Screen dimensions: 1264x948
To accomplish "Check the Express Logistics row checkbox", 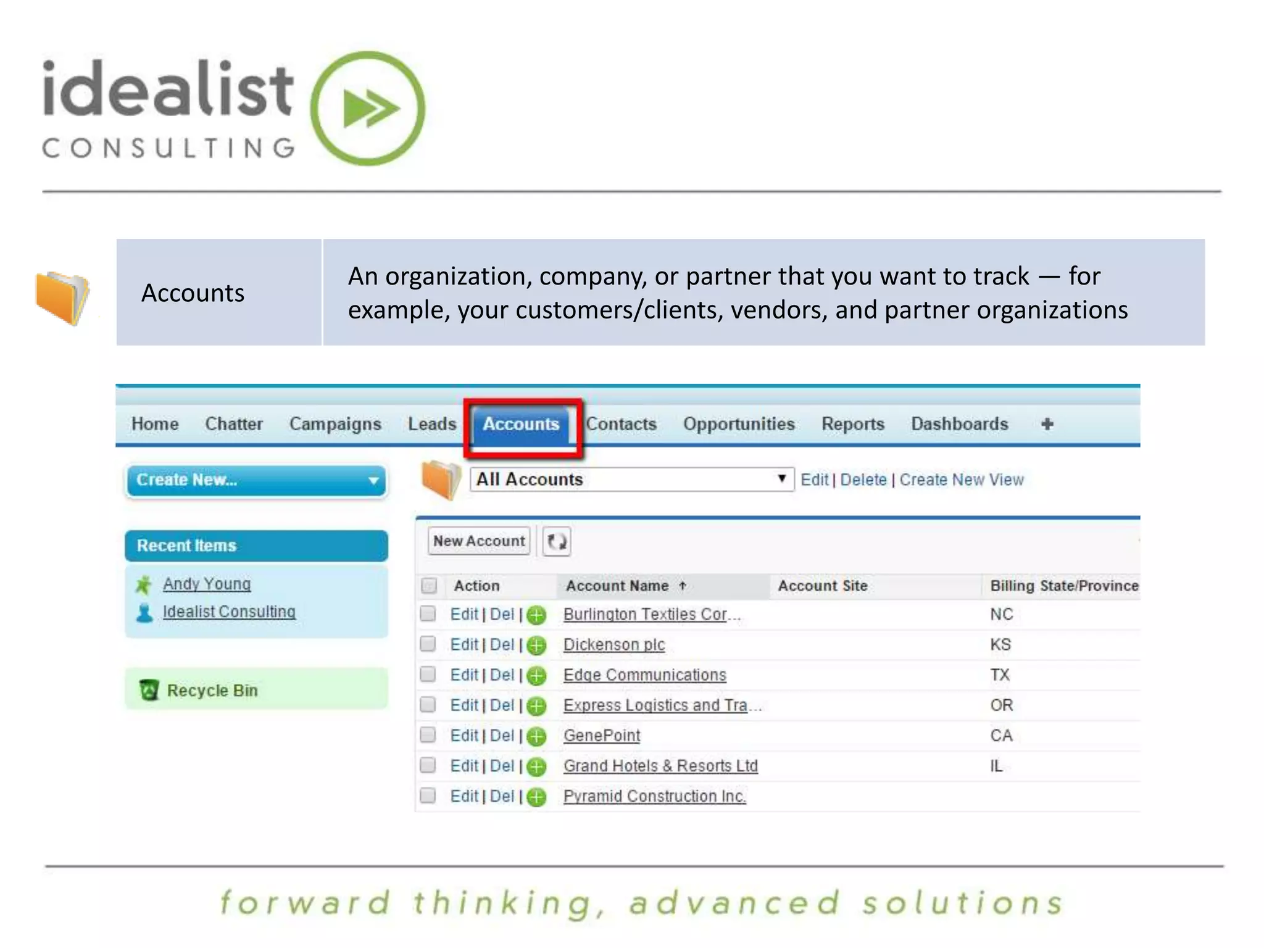I will (x=428, y=704).
